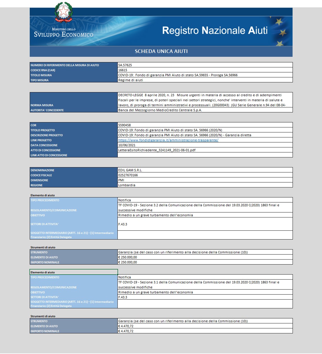The image size is (322, 354).
Task: Select the first Strumenti di aiuto heading
Action: coord(43,247)
